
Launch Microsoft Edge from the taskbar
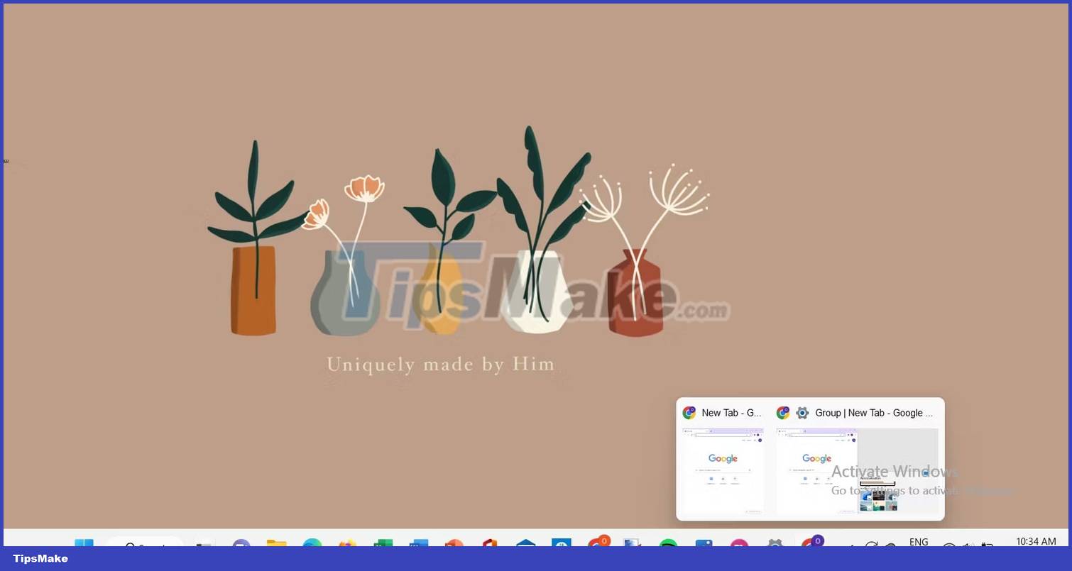click(312, 546)
